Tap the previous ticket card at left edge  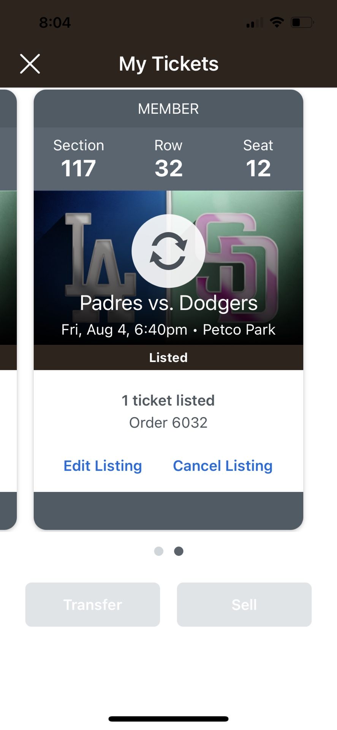(8, 304)
